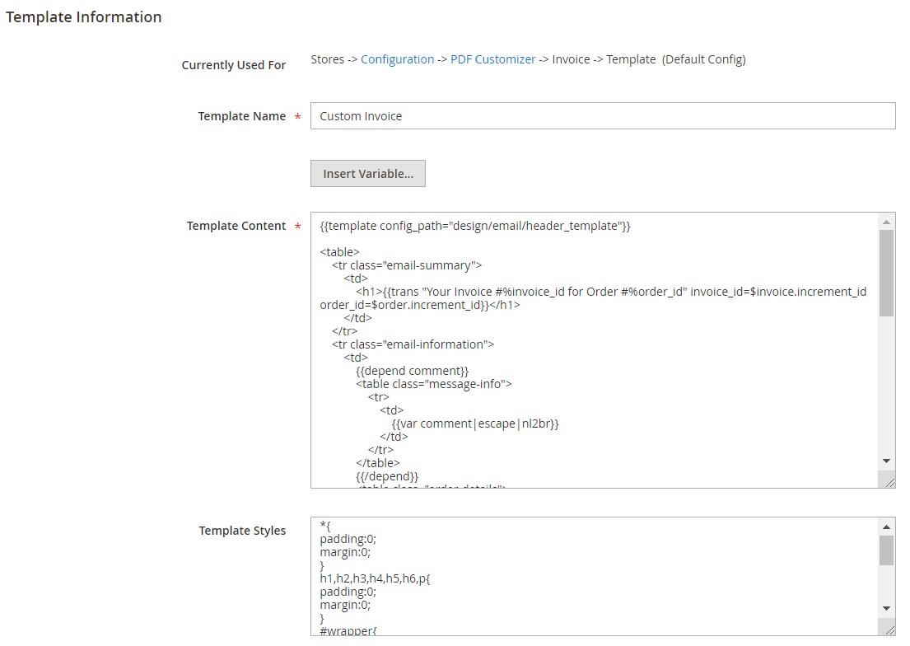The image size is (910, 646).
Task: Click the Template Name label
Action: coord(241,116)
